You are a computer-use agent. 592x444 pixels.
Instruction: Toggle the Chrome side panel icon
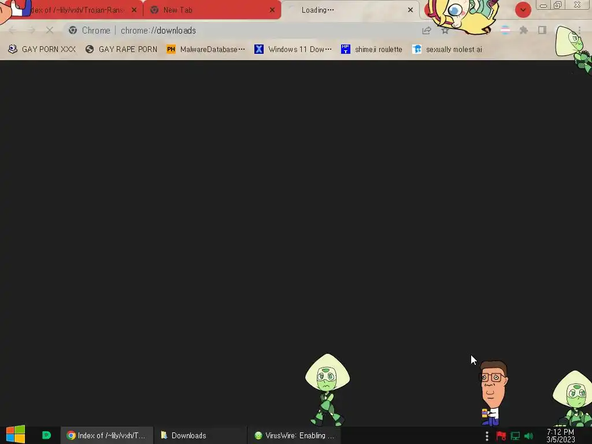click(x=542, y=30)
